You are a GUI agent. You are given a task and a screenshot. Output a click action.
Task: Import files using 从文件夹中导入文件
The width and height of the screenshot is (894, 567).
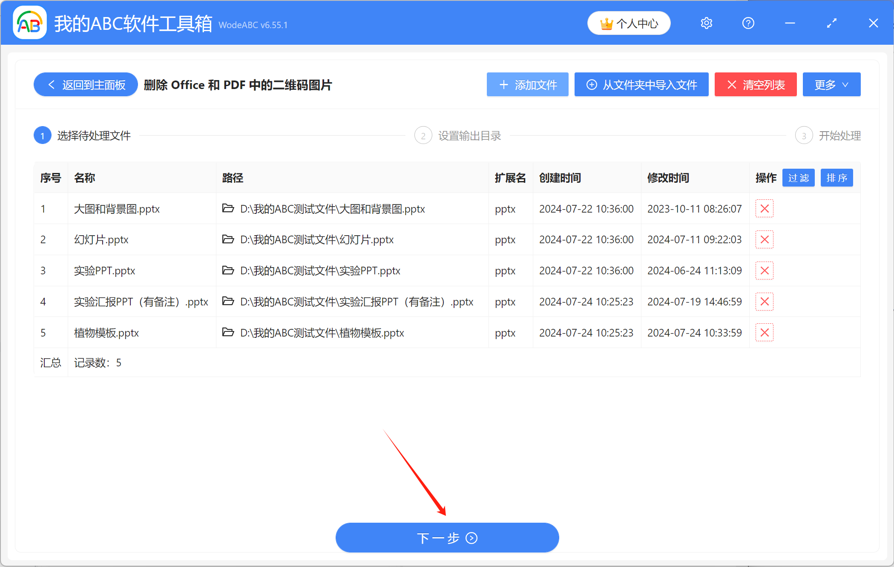click(641, 84)
